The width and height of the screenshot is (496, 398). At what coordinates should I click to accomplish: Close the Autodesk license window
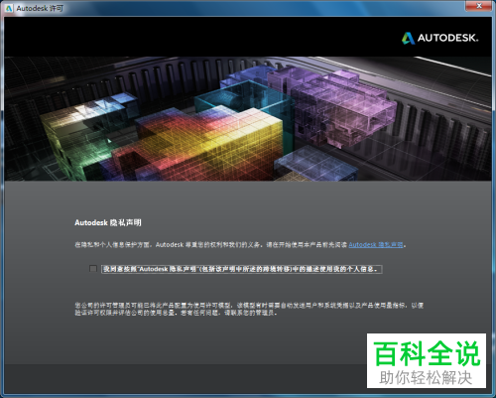point(479,6)
